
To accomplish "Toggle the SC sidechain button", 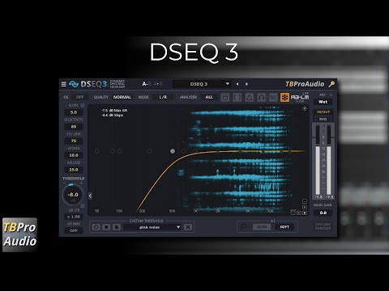I will [273, 97].
